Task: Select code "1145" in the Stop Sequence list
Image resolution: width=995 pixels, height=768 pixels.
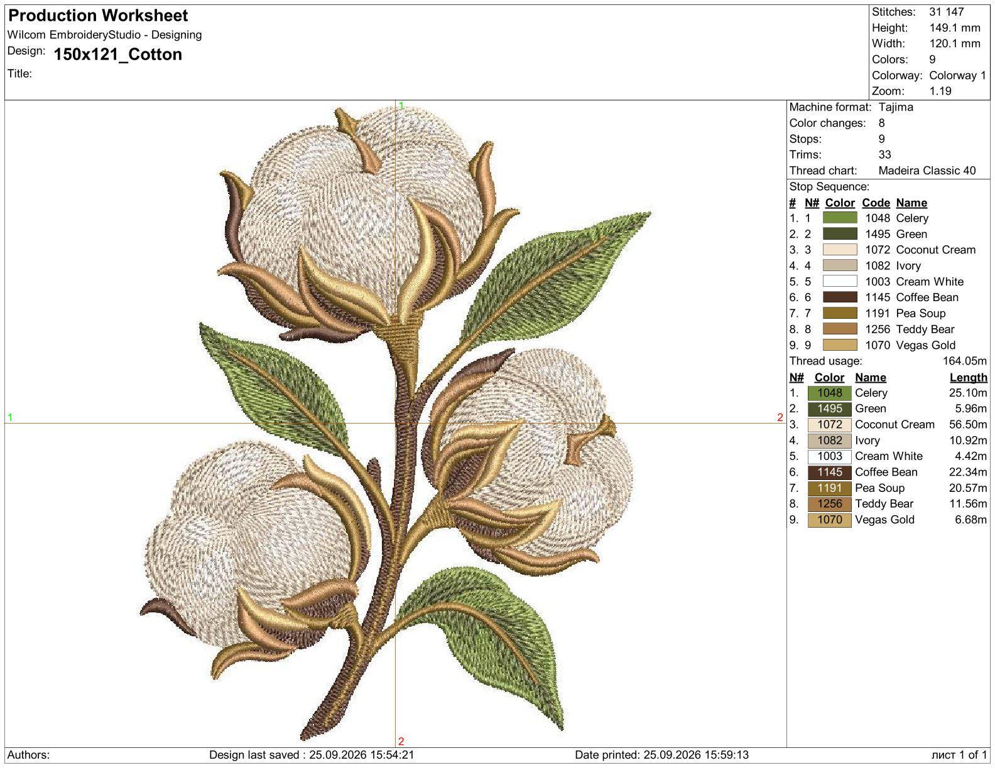Action: click(878, 297)
